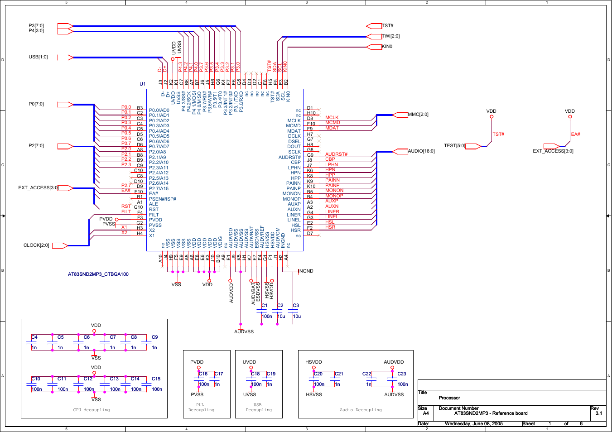Click the U1 reference designator
The width and height of the screenshot is (612, 432).
pyautogui.click(x=143, y=84)
